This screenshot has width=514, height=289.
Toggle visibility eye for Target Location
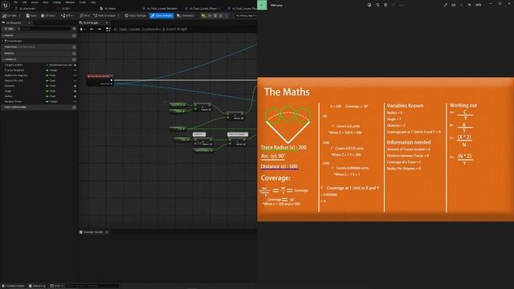click(75, 65)
